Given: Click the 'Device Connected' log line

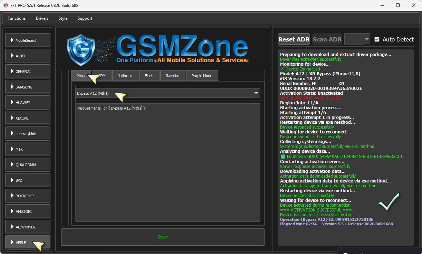Looking at the screenshot, I should 300,69.
